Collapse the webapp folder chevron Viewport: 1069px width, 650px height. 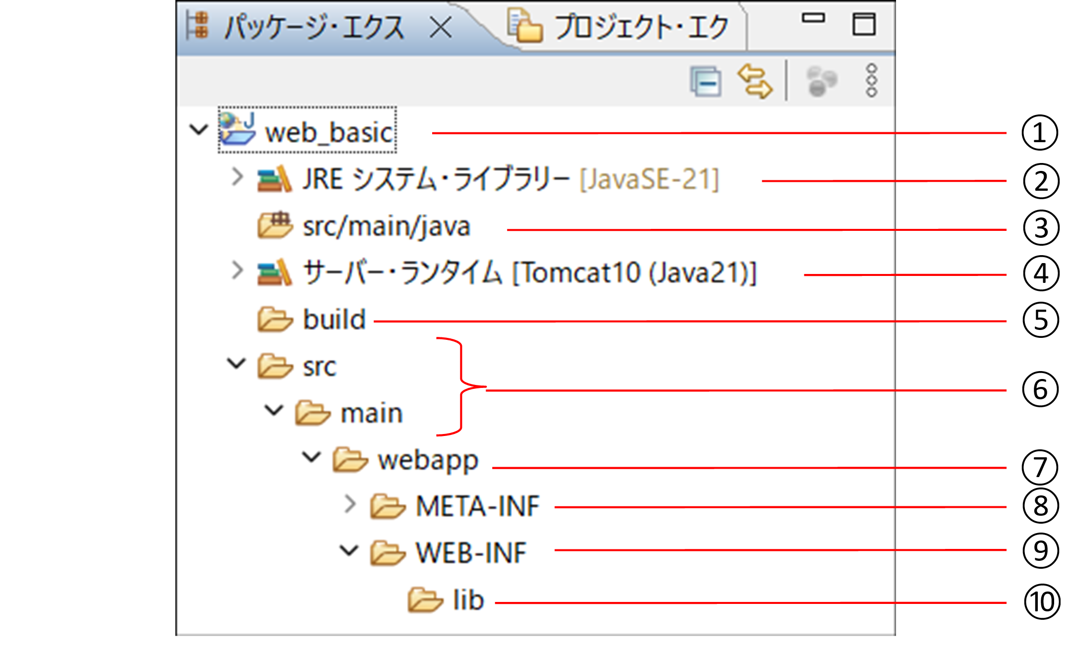311,457
